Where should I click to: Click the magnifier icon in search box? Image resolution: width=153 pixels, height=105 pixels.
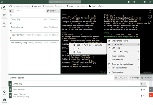[44, 11]
